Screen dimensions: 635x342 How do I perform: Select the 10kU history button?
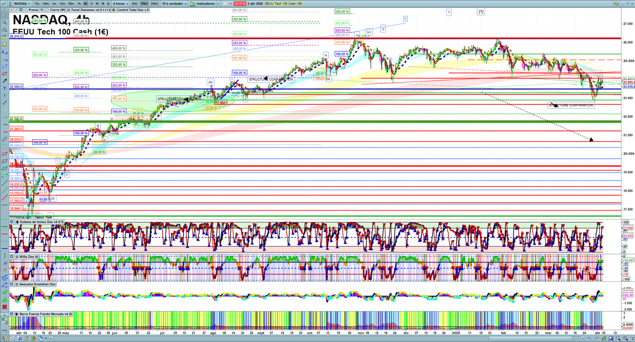144,4
